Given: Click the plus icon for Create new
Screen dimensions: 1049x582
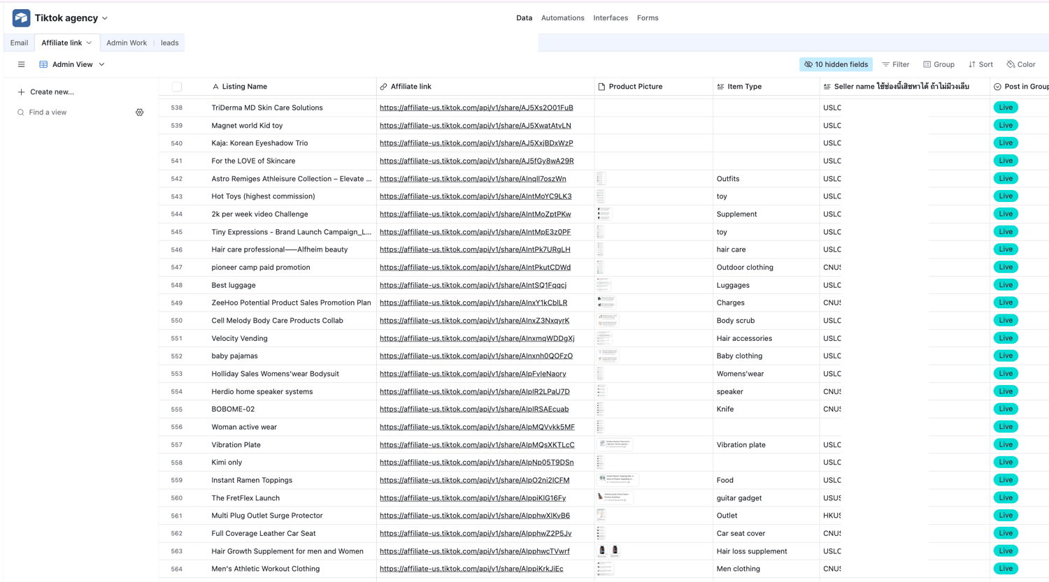Looking at the screenshot, I should click(21, 92).
